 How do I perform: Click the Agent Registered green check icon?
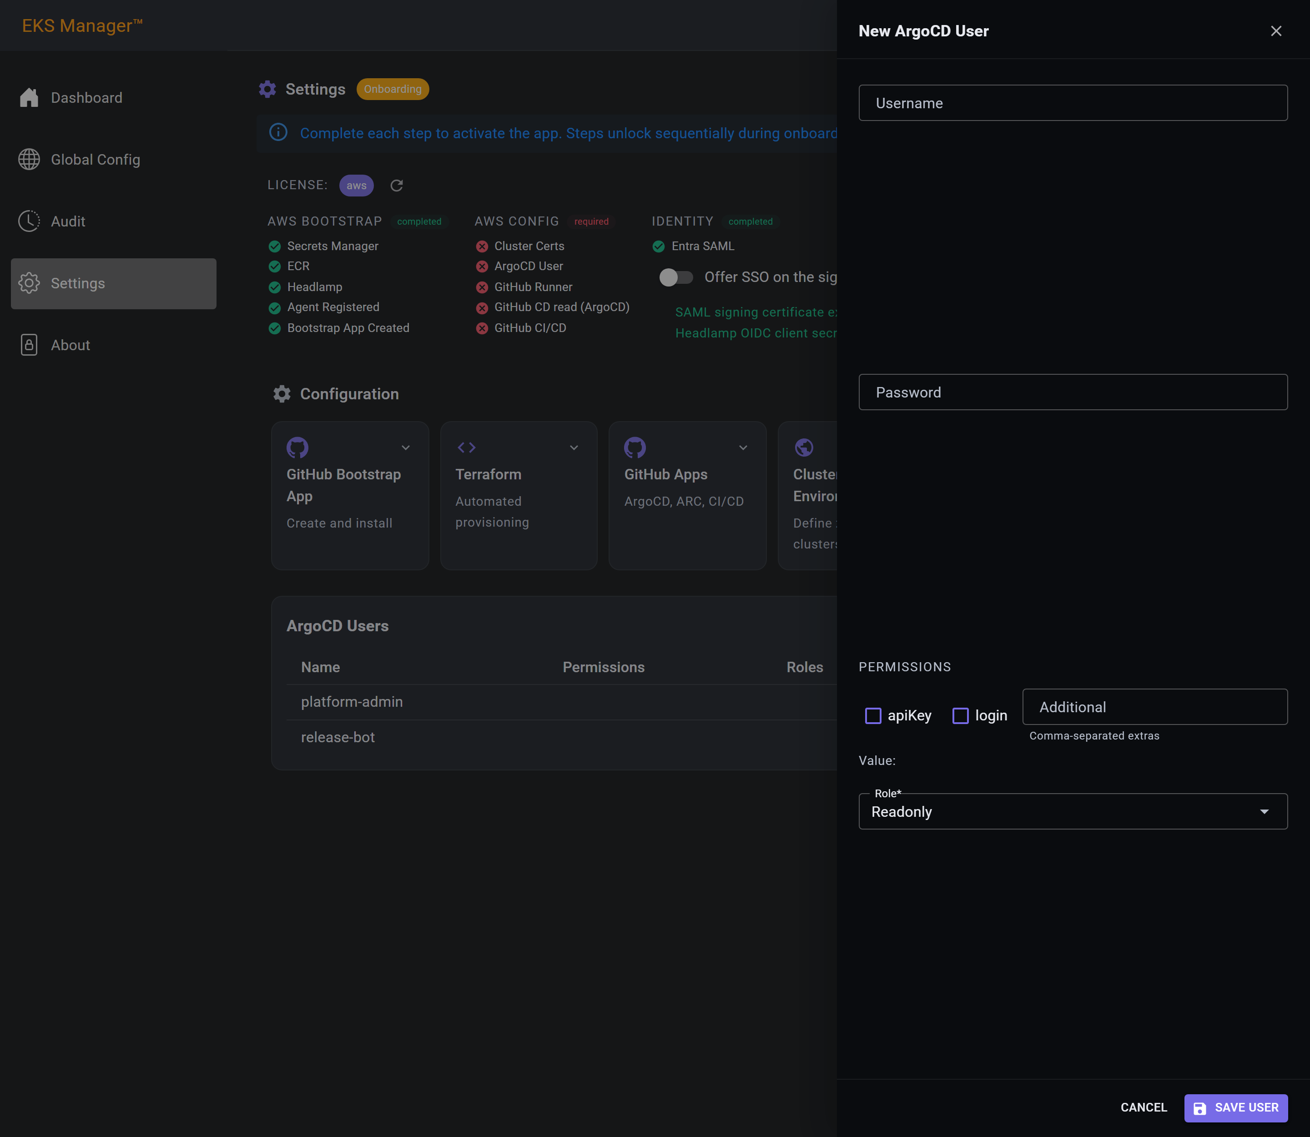click(x=275, y=308)
